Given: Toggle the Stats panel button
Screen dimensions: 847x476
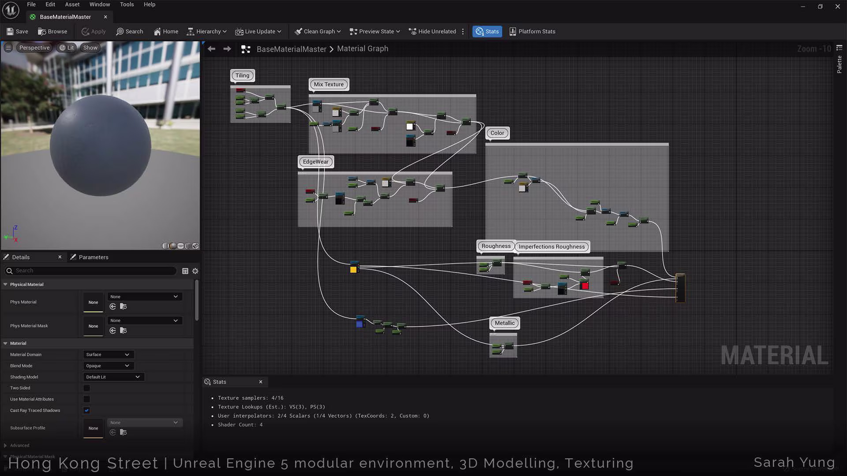Looking at the screenshot, I should coord(487,31).
